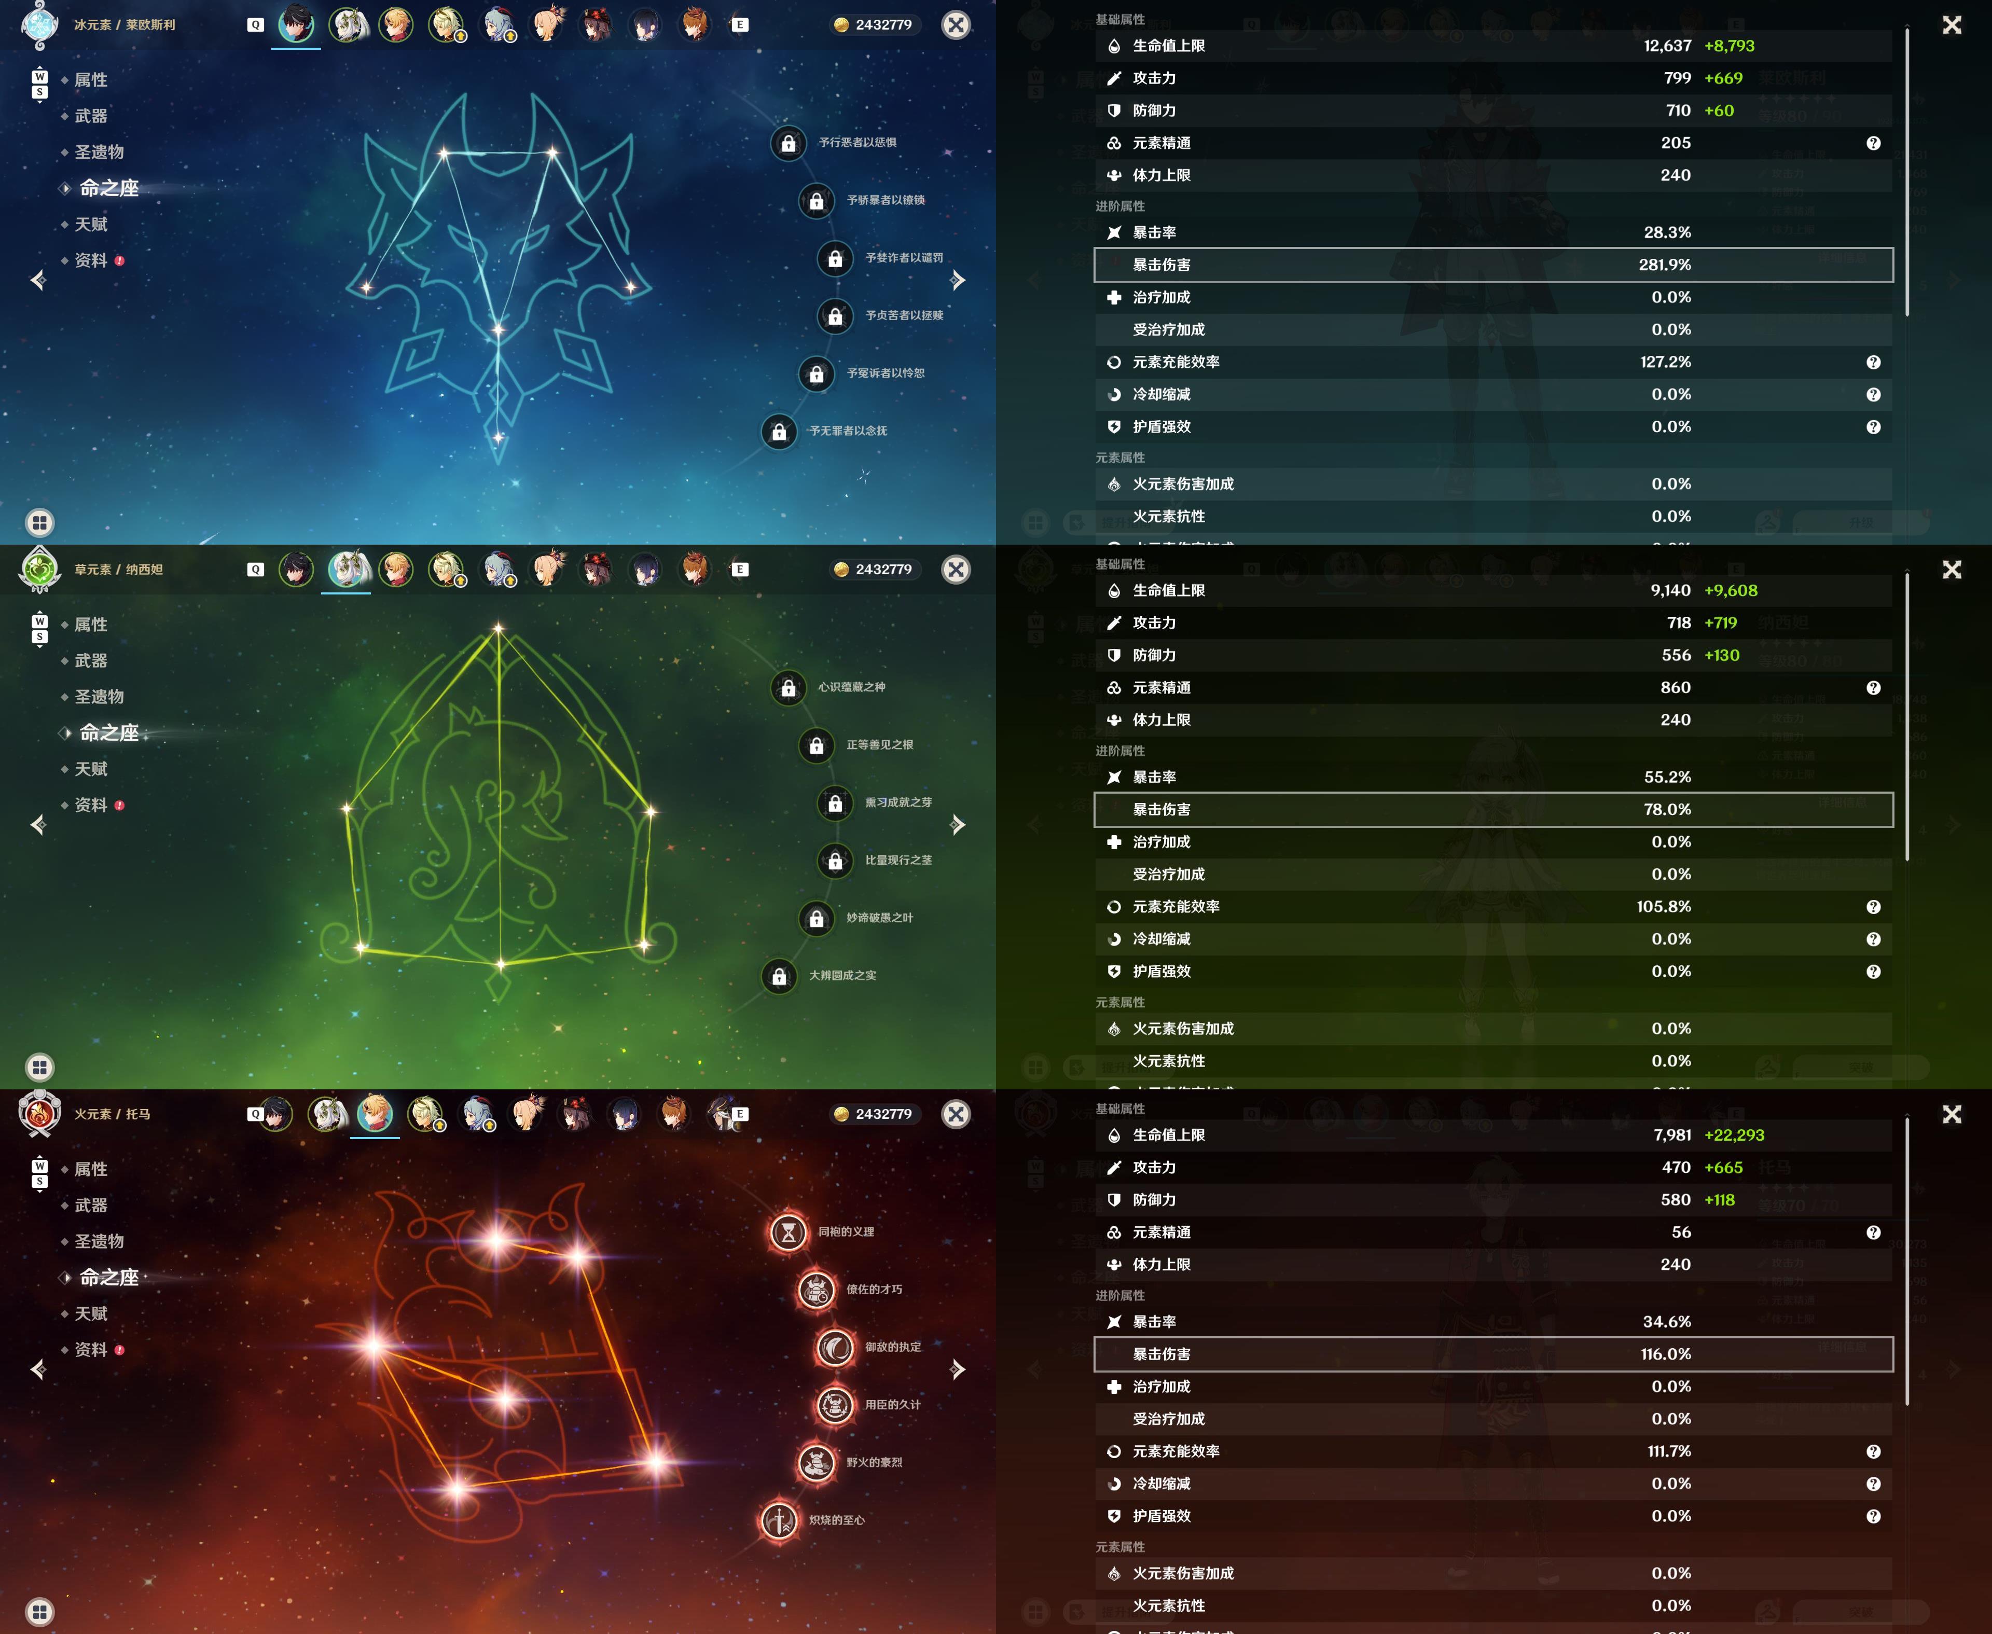
Task: View Nahida's locked constellation 比量现行之茎
Action: [835, 860]
